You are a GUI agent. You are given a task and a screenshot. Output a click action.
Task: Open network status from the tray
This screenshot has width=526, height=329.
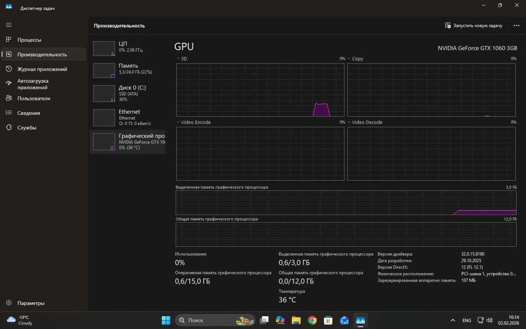point(480,320)
